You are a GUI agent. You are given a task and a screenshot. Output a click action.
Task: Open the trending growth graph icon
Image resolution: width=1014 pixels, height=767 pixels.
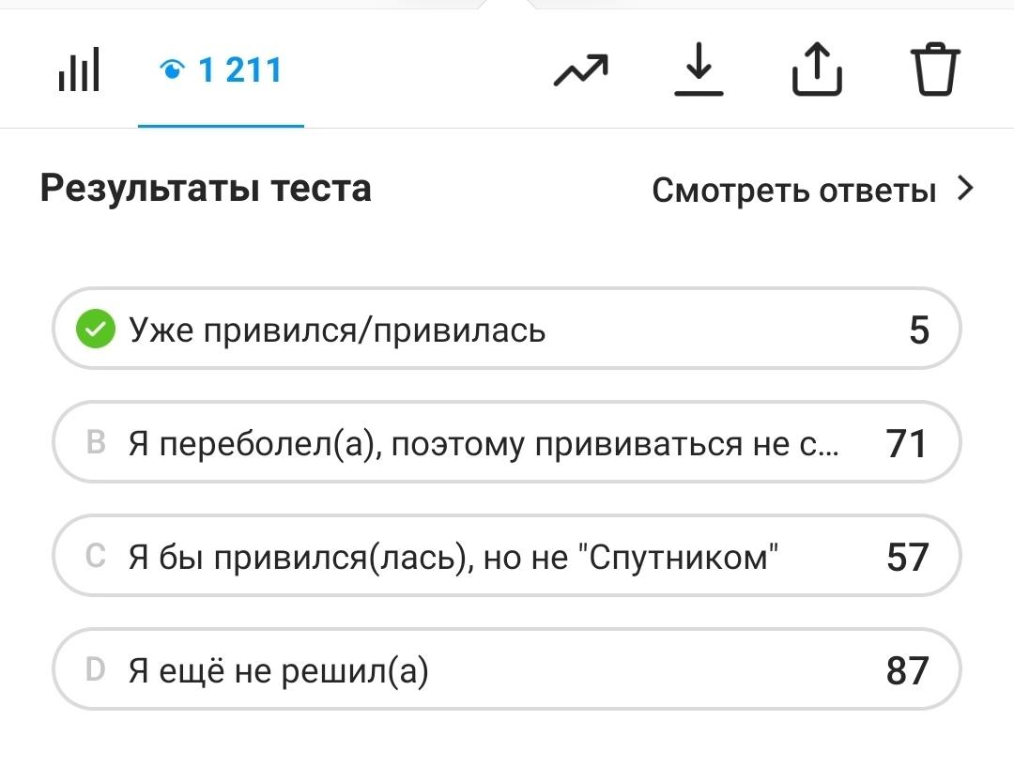pos(580,71)
